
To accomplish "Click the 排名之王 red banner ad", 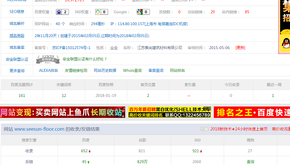I will (252, 112).
